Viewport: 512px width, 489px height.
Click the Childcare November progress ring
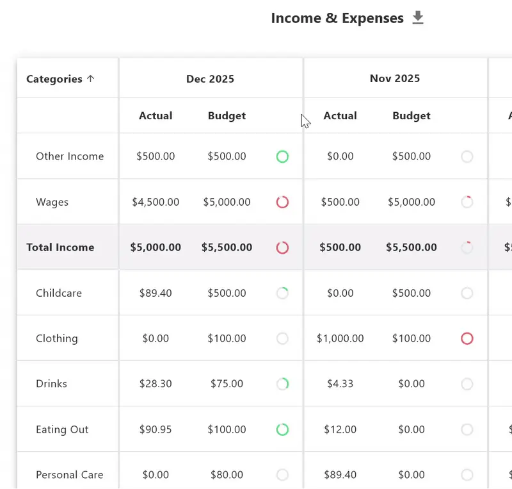467,293
